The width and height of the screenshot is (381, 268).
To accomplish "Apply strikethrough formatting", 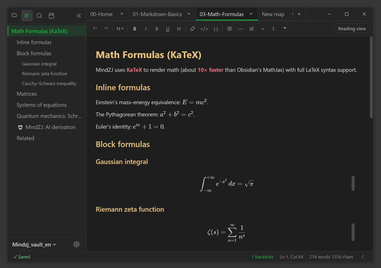I will (x=157, y=29).
